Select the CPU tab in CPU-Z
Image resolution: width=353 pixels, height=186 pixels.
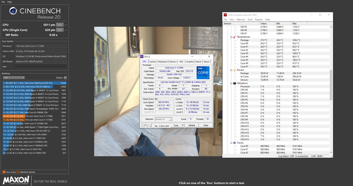[144, 62]
